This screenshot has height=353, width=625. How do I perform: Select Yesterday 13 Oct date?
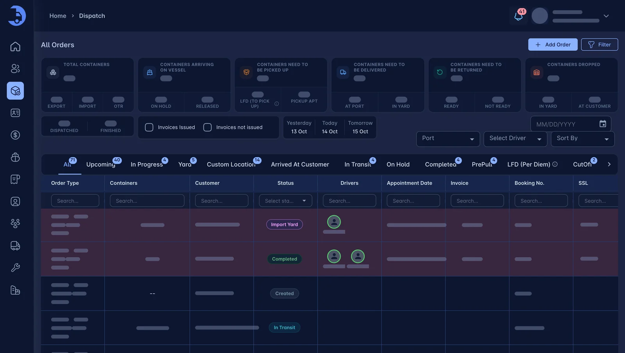[299, 127]
